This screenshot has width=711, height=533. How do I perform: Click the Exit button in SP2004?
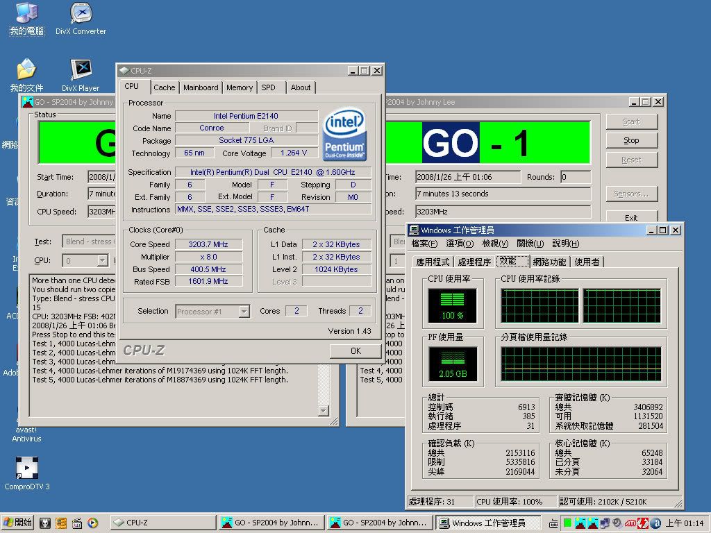tap(631, 217)
